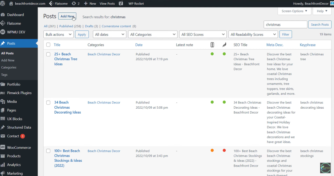Open the WP Rocket admin bar menu

click(136, 3)
